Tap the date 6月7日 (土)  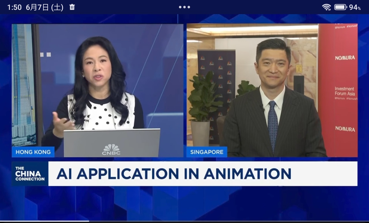[x=45, y=7]
